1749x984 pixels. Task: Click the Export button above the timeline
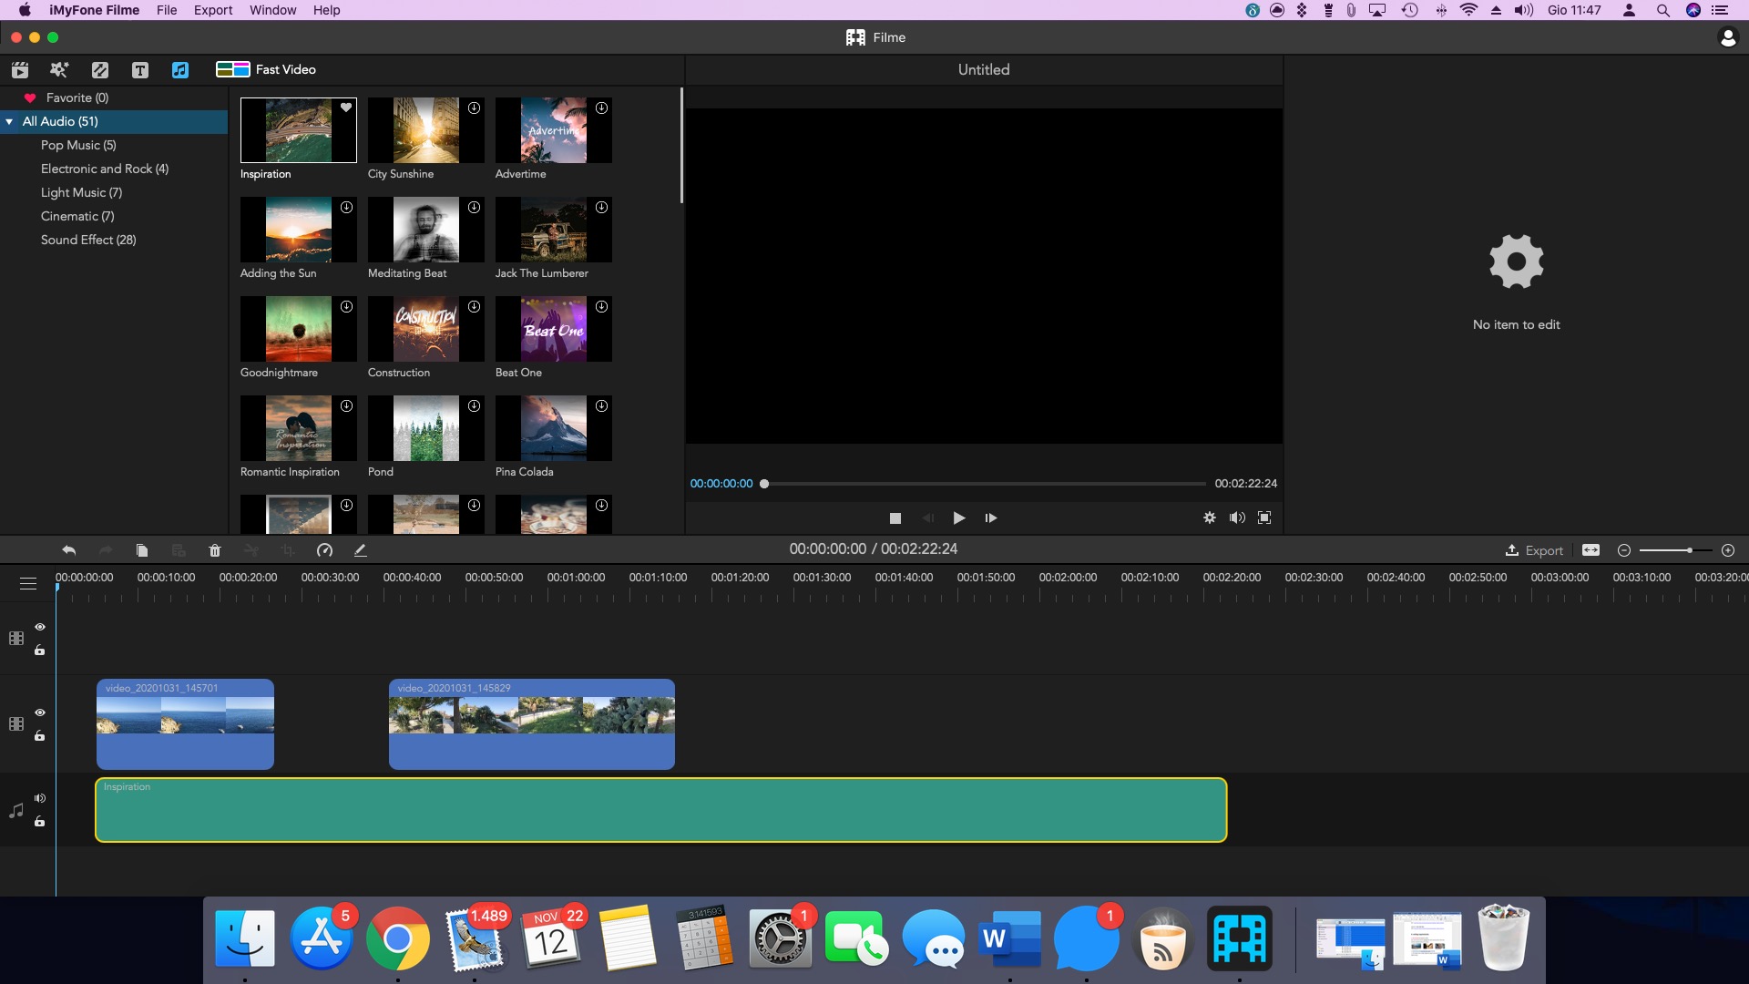pyautogui.click(x=1534, y=550)
